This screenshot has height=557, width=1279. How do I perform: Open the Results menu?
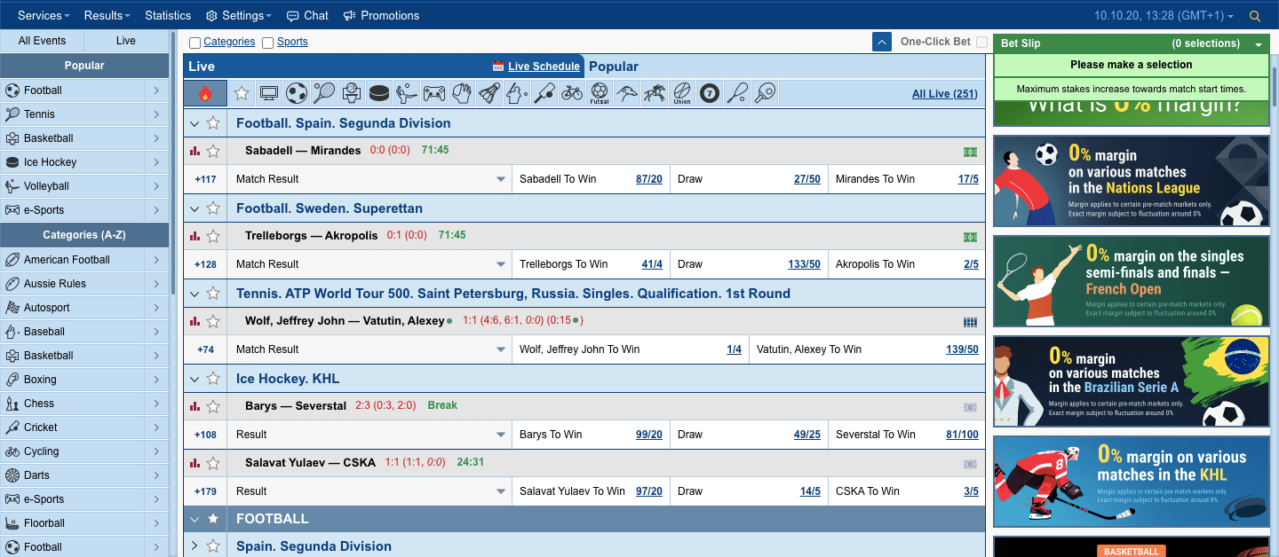coord(107,15)
